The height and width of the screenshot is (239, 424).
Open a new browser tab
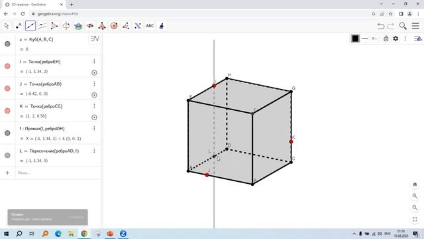[x=72, y=5]
